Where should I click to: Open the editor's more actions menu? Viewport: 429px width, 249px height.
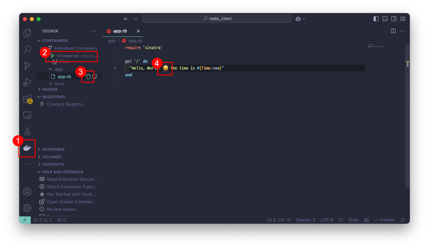[402, 31]
